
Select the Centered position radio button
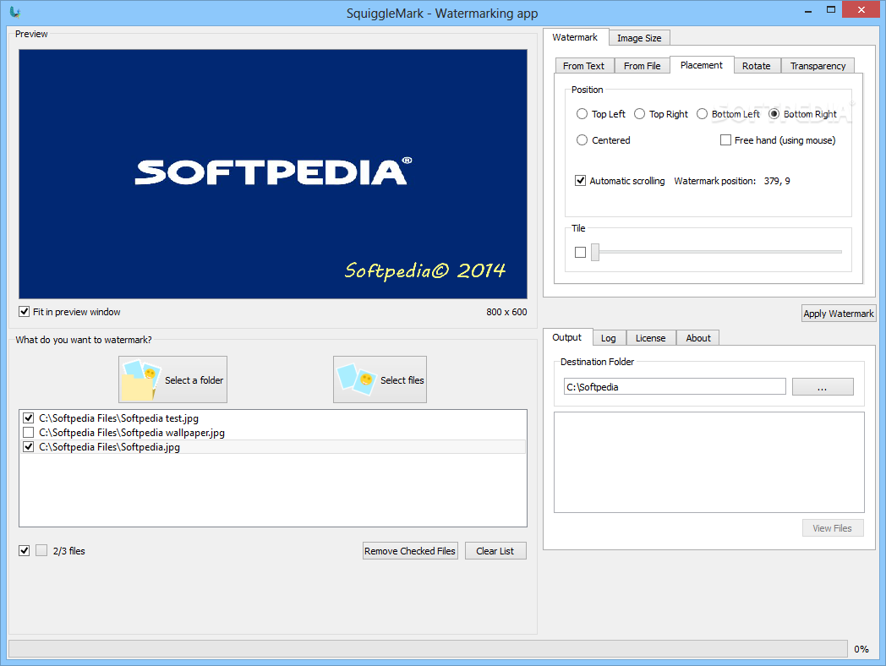(x=582, y=140)
